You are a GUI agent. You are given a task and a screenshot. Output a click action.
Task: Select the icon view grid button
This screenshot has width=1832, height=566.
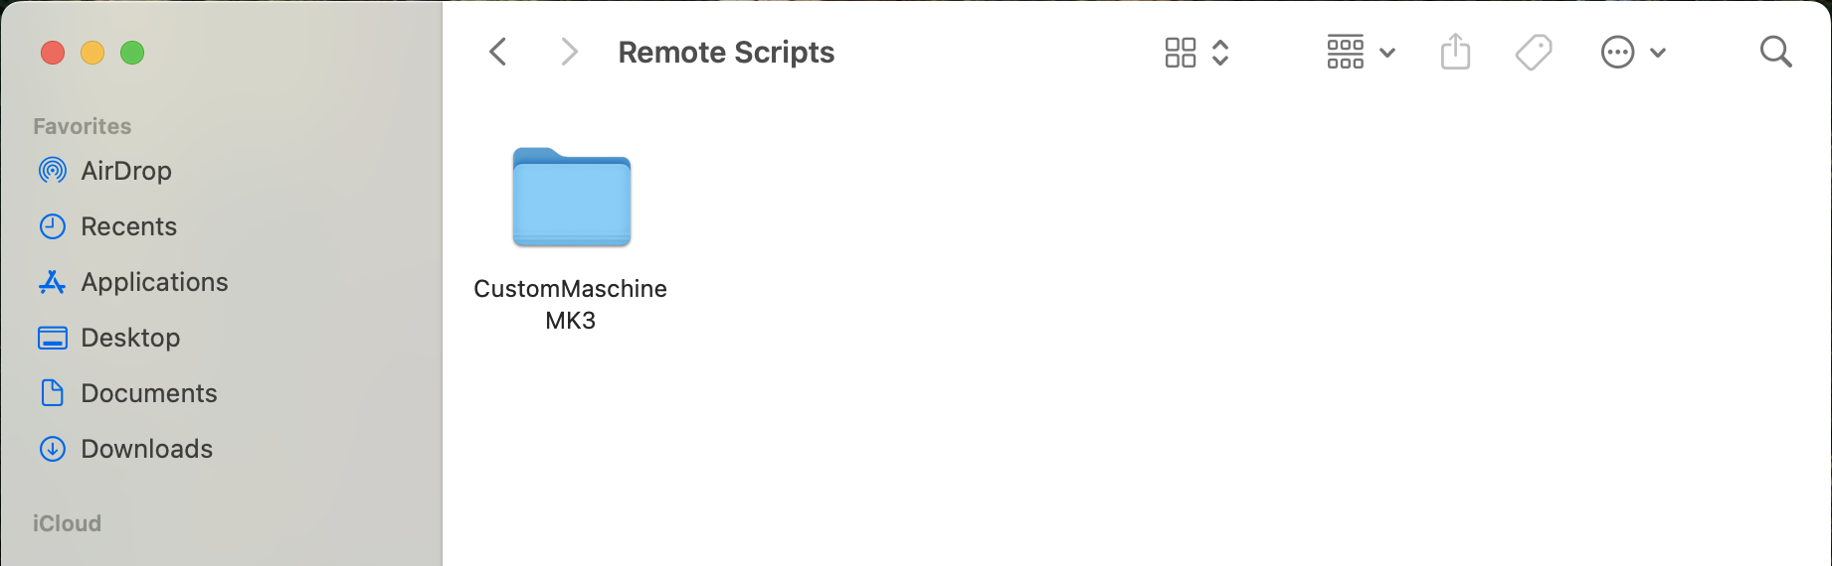[x=1181, y=53]
